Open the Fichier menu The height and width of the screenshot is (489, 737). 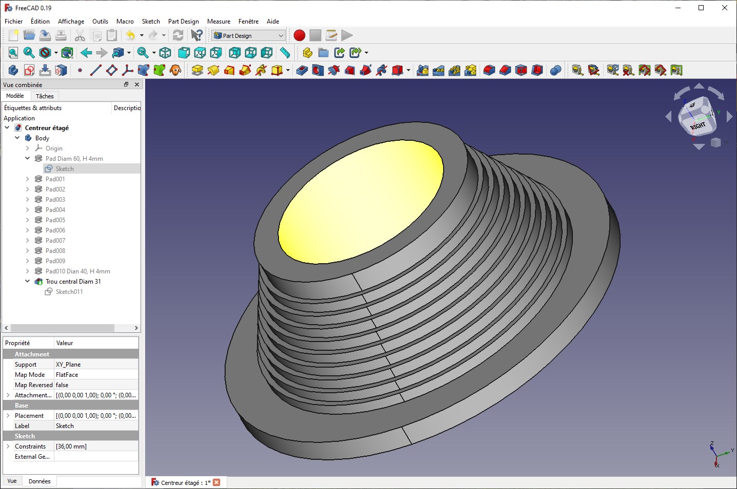pyautogui.click(x=14, y=21)
